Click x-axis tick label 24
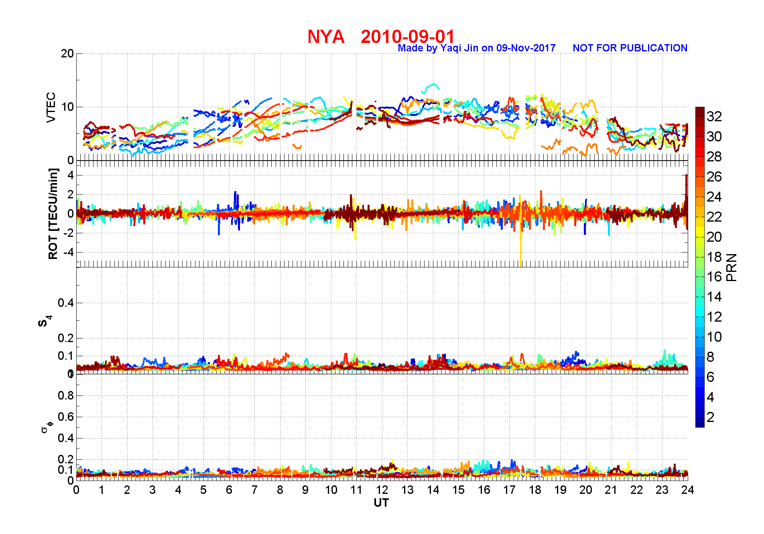 click(688, 490)
